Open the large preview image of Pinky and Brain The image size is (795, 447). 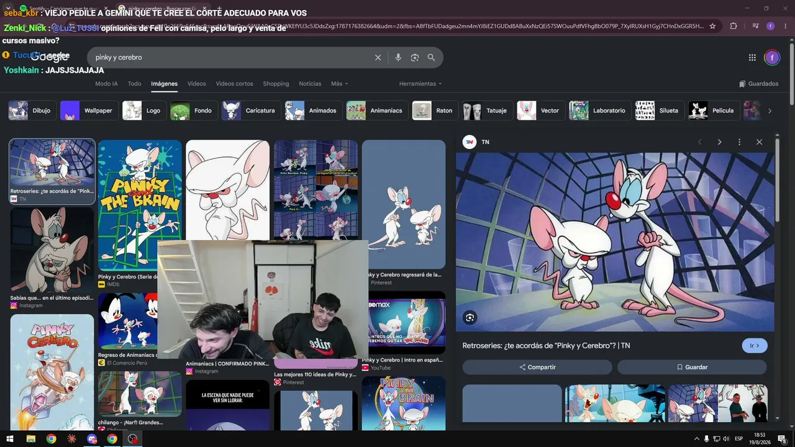point(615,242)
